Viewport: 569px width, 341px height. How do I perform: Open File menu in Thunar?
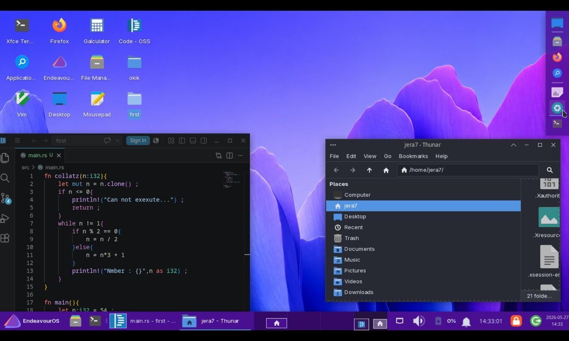(x=334, y=156)
